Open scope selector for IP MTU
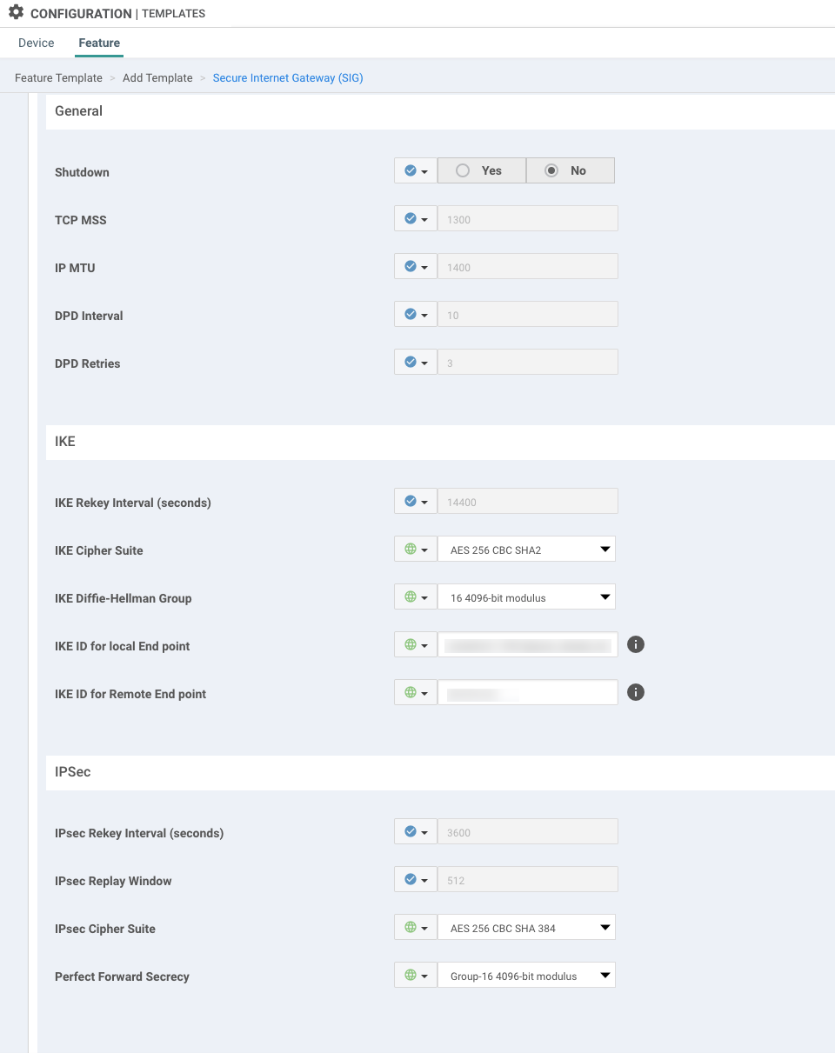This screenshot has height=1053, width=835. click(415, 267)
